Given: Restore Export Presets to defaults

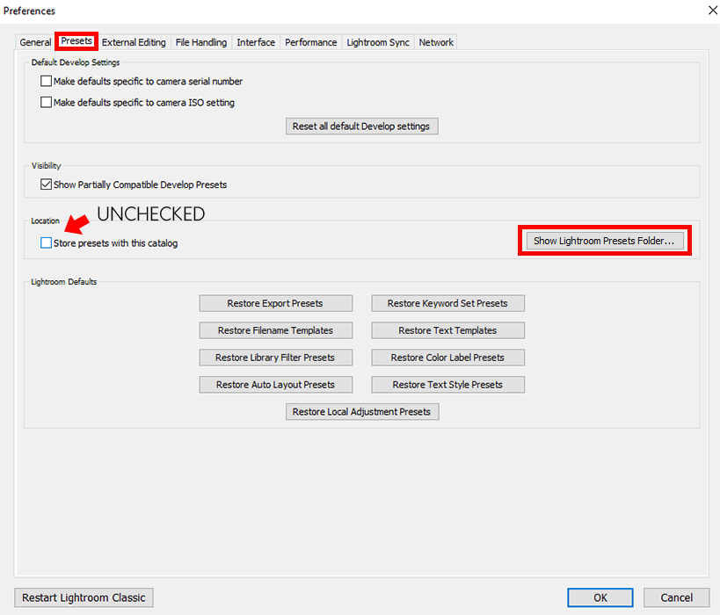Looking at the screenshot, I should click(275, 303).
